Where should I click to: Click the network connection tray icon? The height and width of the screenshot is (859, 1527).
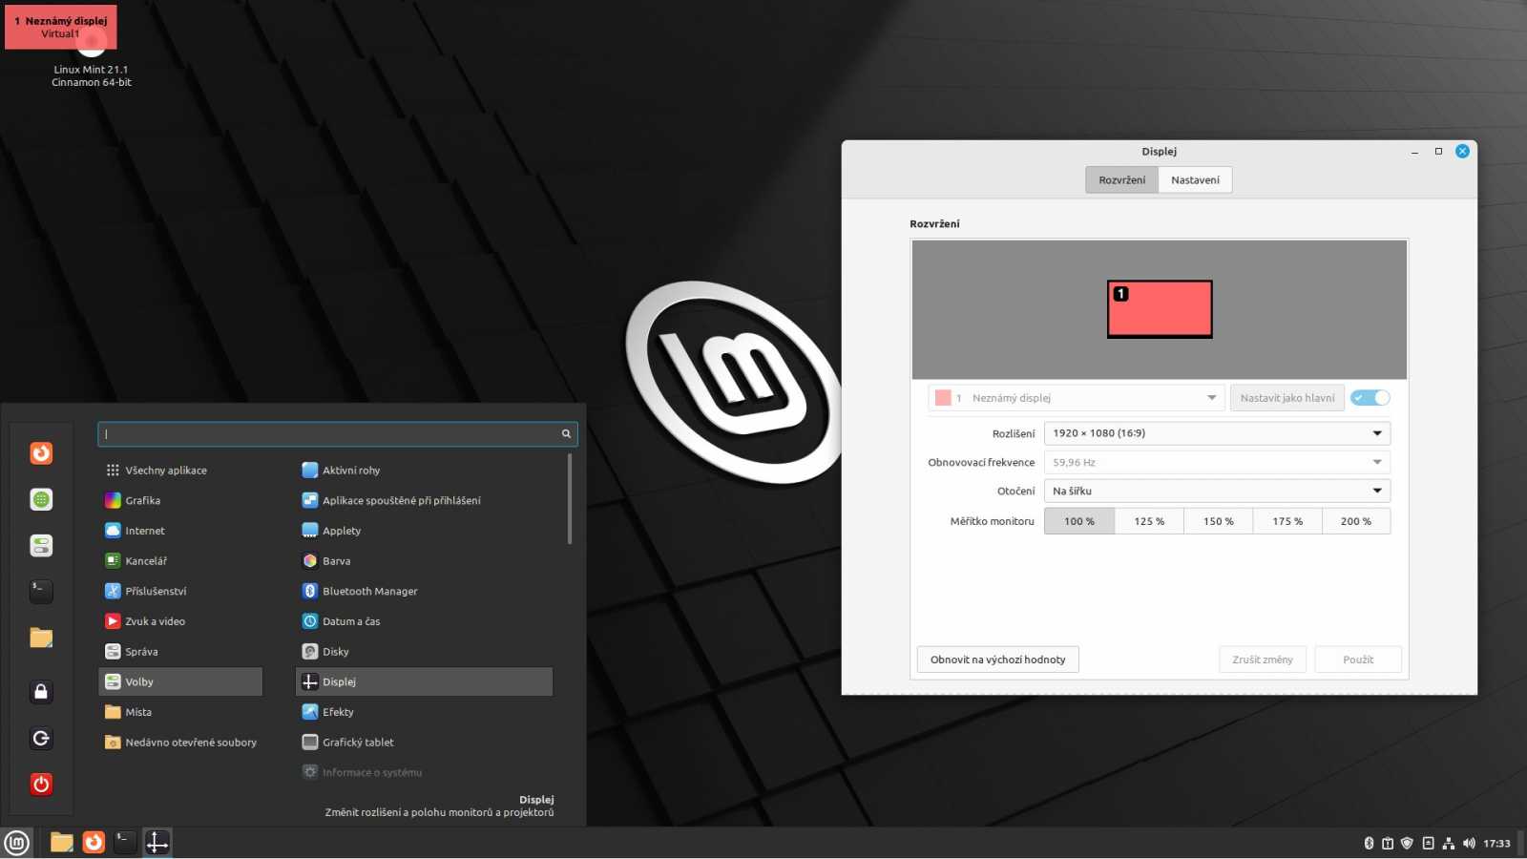tap(1449, 844)
